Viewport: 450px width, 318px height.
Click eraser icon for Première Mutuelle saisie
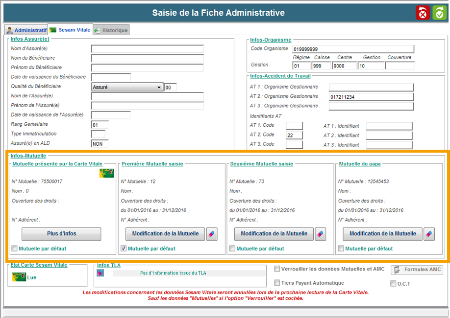point(212,234)
